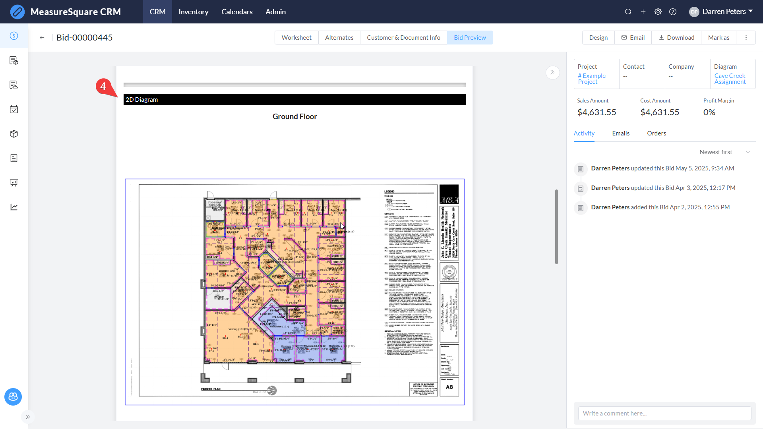Click the plus add icon in header
Image resolution: width=763 pixels, height=429 pixels.
tap(643, 12)
